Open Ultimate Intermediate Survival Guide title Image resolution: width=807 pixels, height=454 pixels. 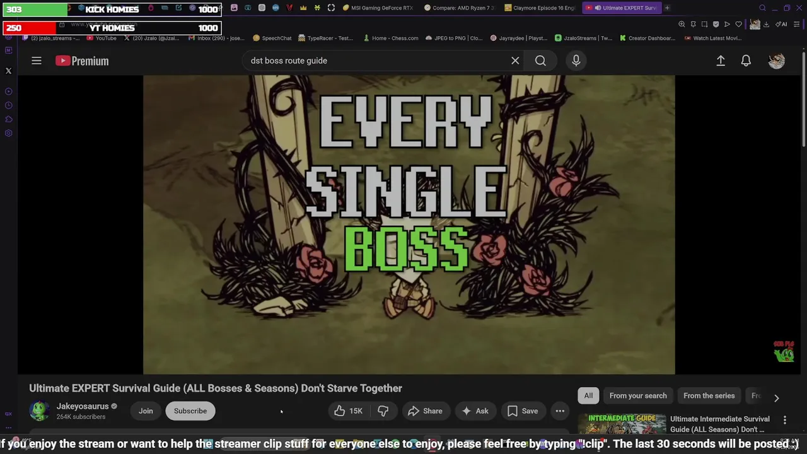click(720, 424)
